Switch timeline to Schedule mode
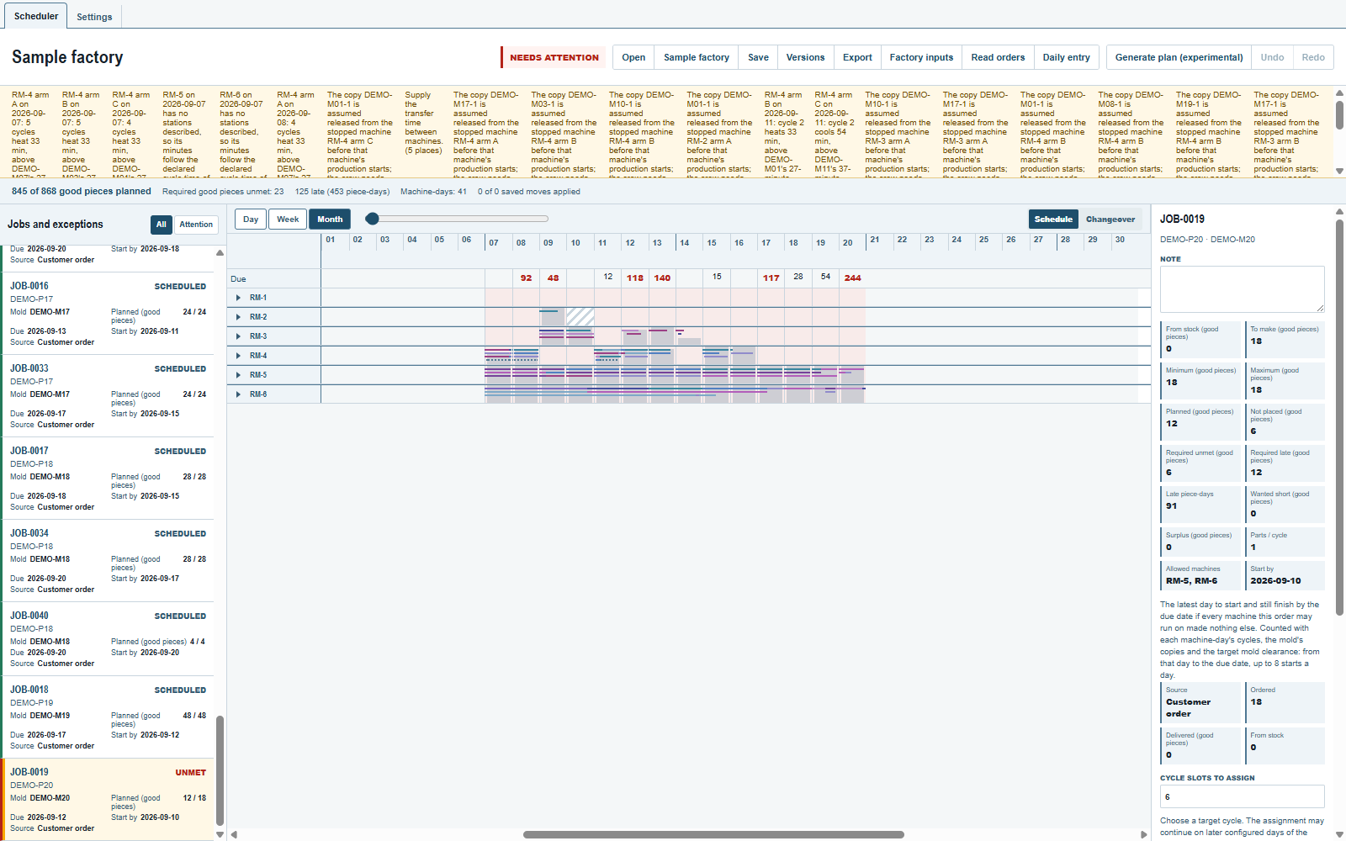 pos(1053,220)
